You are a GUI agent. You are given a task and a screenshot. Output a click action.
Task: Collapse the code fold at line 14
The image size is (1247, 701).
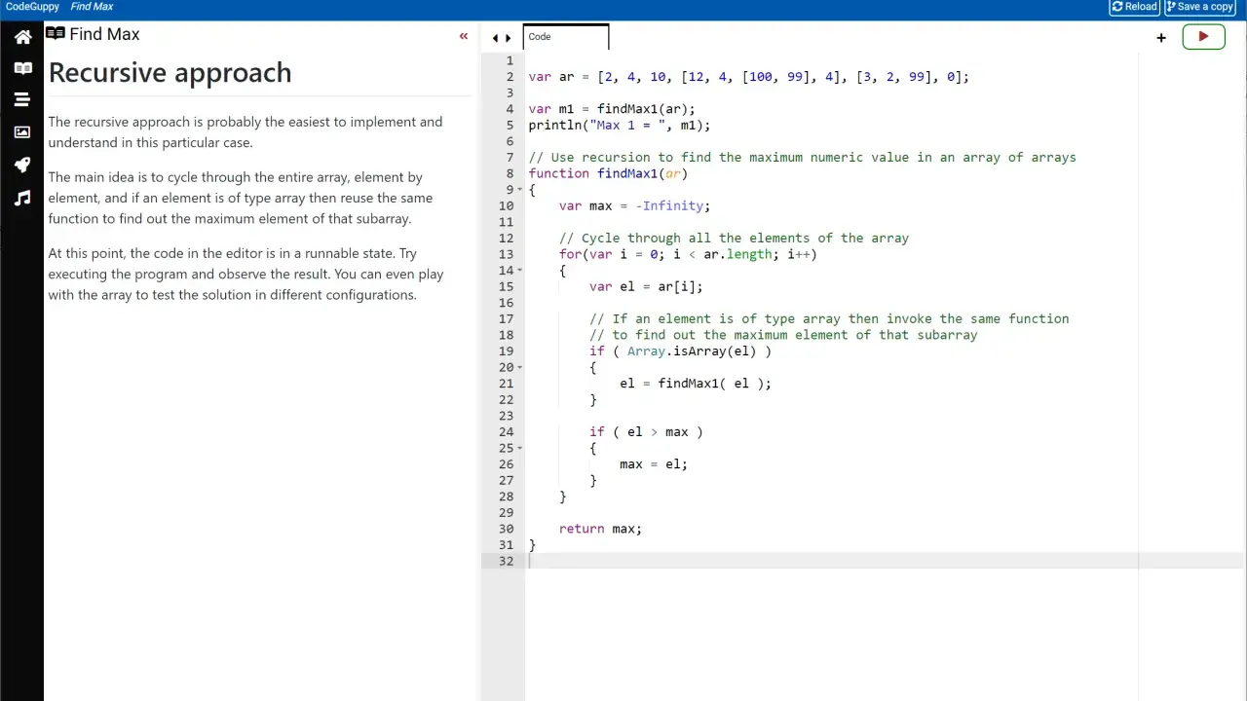pos(520,271)
